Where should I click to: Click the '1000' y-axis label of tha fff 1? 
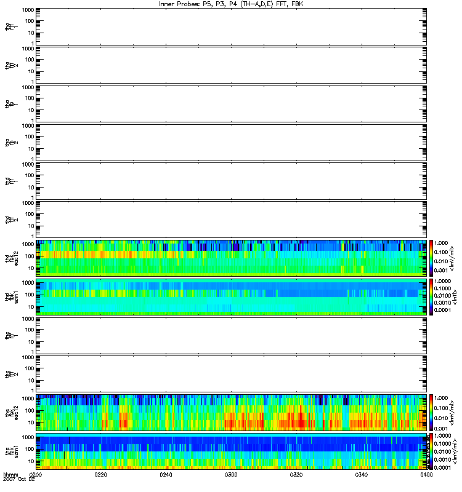pyautogui.click(x=28, y=10)
